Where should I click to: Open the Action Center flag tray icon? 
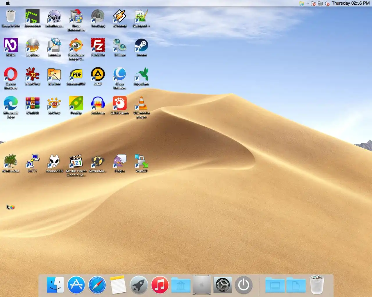coord(313,3)
